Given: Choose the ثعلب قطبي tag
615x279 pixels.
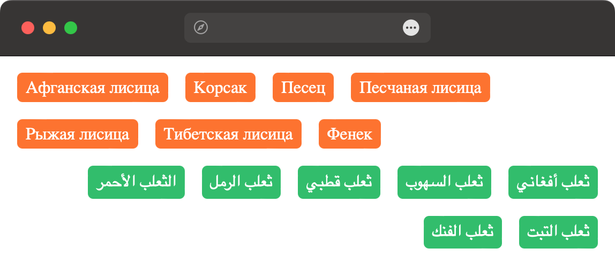Looking at the screenshot, I should tap(339, 182).
